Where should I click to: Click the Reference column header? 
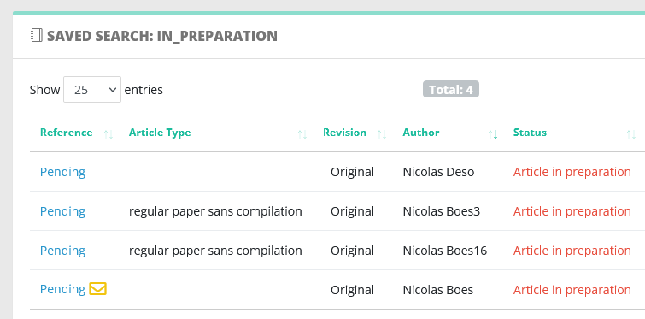tap(67, 133)
